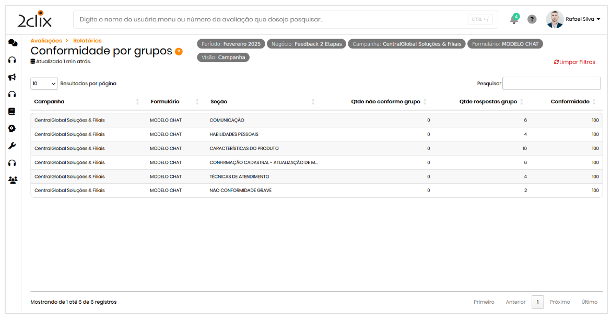Open the chat bubbles sidebar icon
The height and width of the screenshot is (322, 611).
point(13,43)
